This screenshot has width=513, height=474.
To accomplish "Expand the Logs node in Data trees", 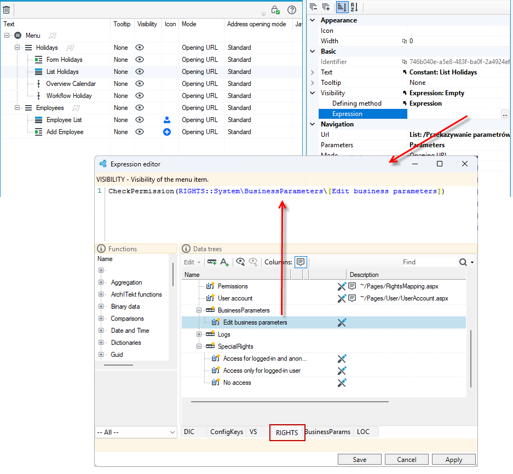I will coord(199,334).
